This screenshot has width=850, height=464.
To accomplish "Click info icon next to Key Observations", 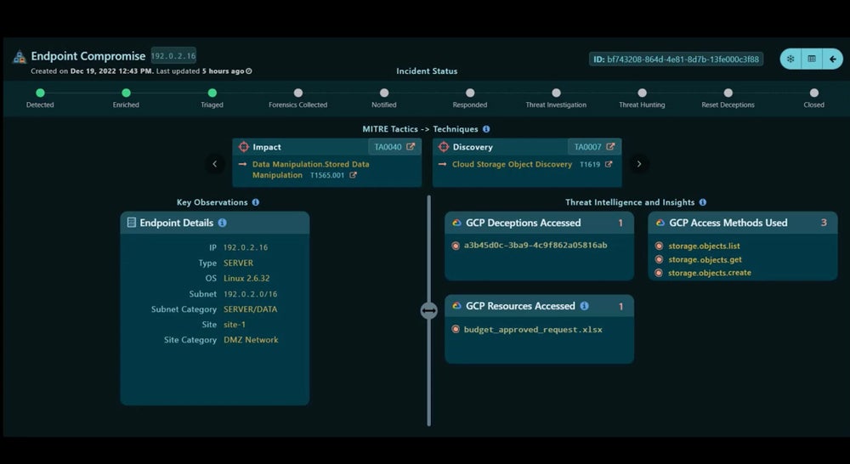I will (255, 202).
